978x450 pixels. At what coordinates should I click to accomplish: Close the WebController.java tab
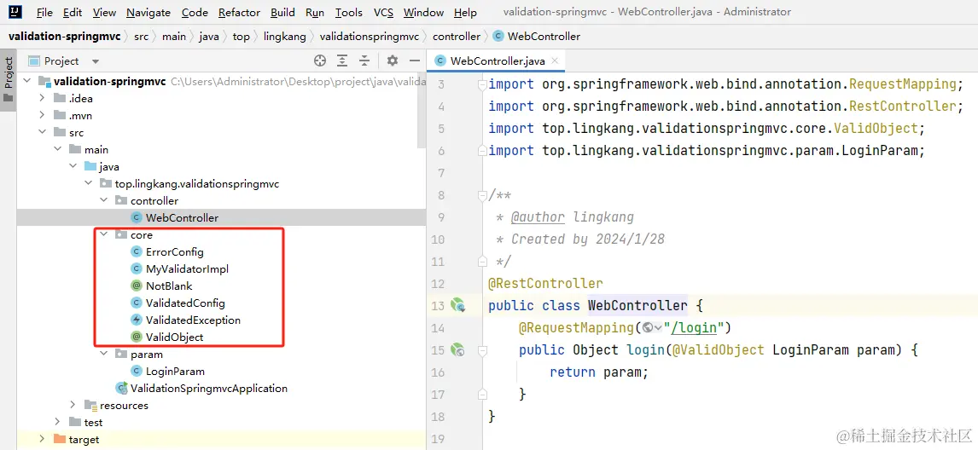pyautogui.click(x=555, y=61)
